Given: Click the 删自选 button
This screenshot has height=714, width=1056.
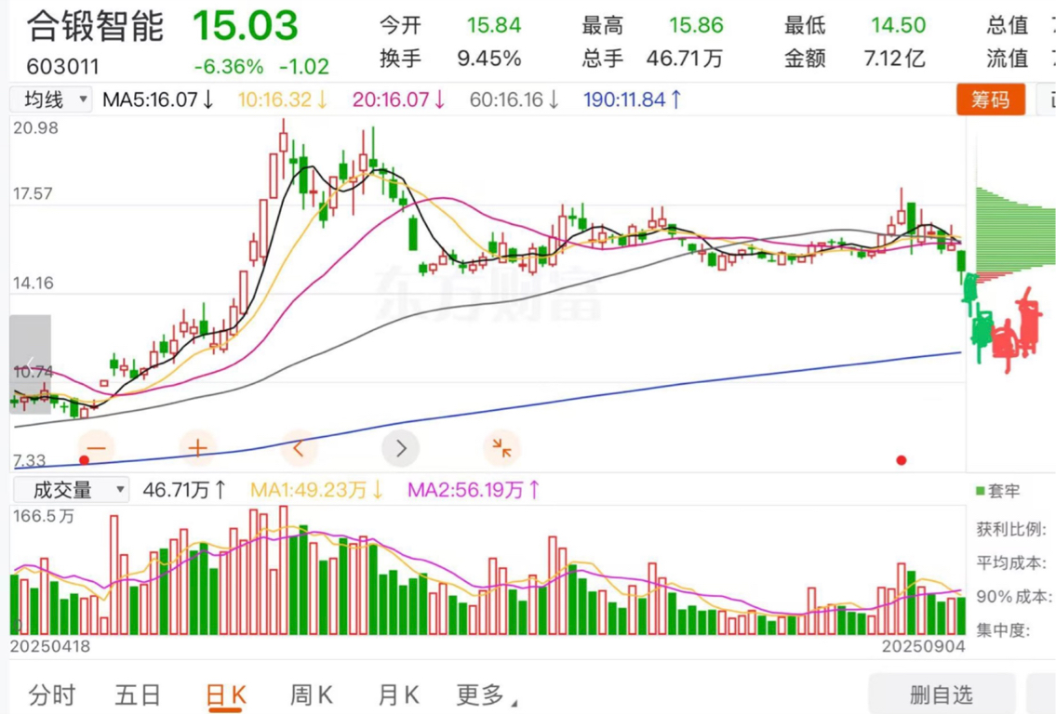Looking at the screenshot, I should (x=942, y=694).
